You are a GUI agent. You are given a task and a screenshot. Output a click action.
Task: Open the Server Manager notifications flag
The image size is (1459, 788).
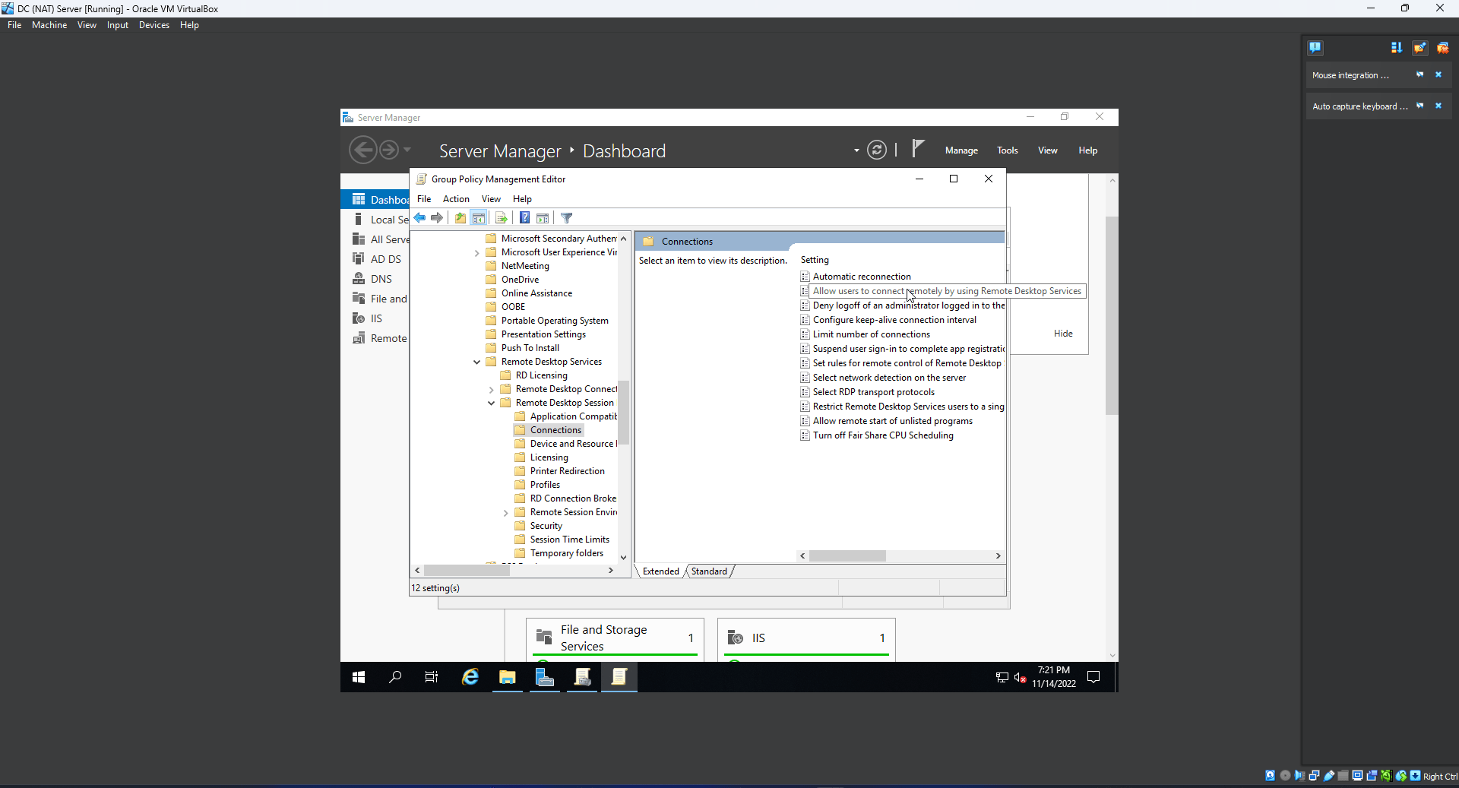[x=918, y=148]
